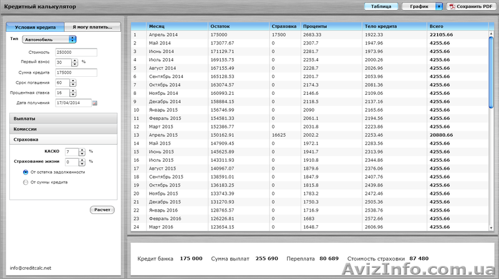499x279 pixels.
Task: Increase the Первый взнос stepper value
Action: [x=74, y=61]
